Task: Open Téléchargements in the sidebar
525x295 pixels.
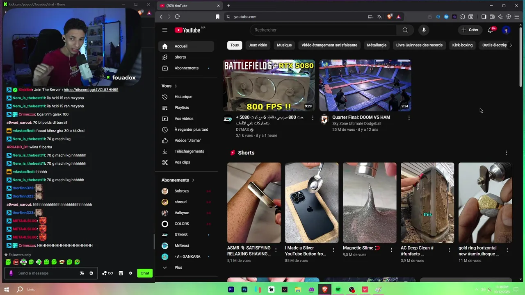Action: [x=187, y=151]
